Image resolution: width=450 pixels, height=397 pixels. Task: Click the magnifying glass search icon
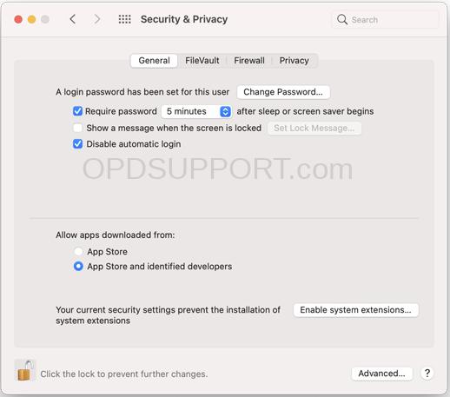(342, 20)
